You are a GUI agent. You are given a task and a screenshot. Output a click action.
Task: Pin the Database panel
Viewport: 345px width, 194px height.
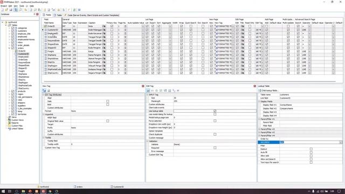[x=34, y=14]
